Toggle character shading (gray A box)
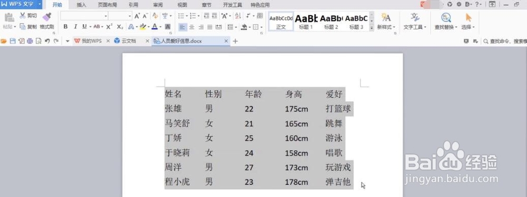The width and height of the screenshot is (527, 197). click(x=168, y=26)
